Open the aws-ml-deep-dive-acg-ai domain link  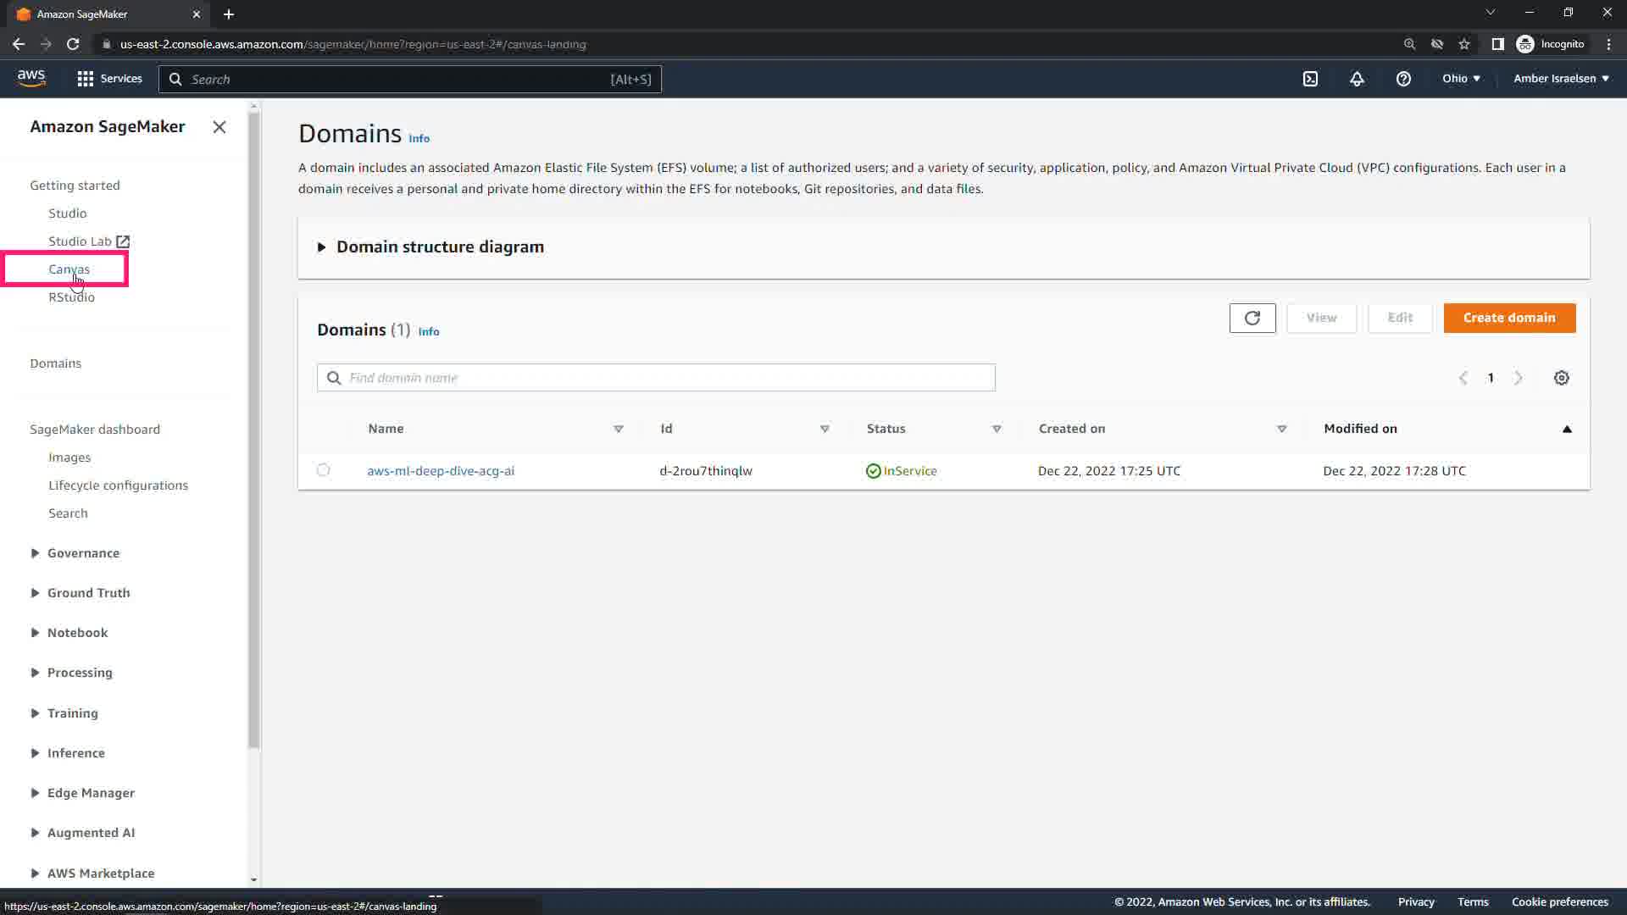pyautogui.click(x=440, y=471)
